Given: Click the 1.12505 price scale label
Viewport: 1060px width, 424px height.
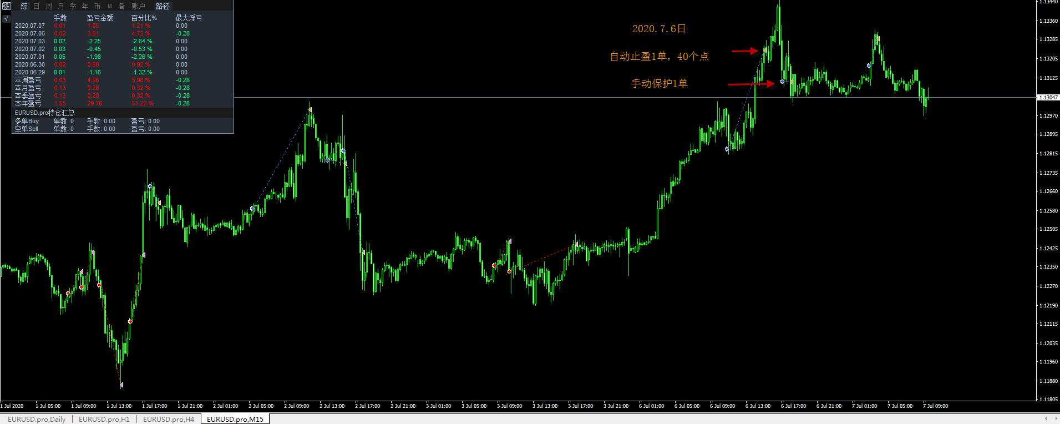Looking at the screenshot, I should (1048, 229).
